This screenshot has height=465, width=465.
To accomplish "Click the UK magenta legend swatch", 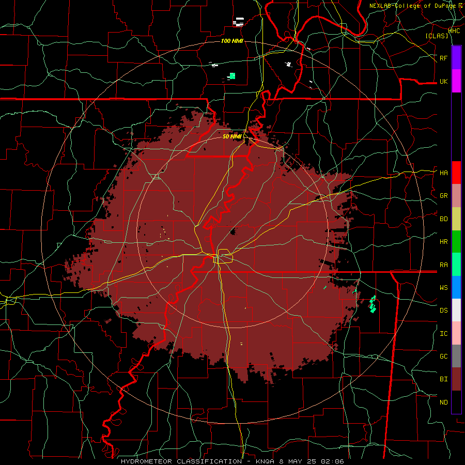I will coord(456,81).
